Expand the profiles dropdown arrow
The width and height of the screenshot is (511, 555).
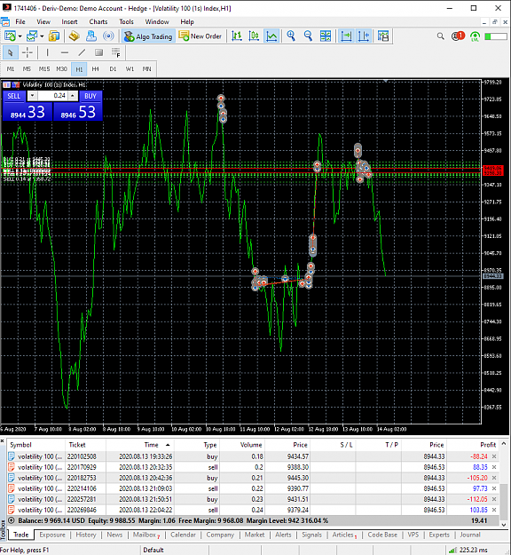42,36
